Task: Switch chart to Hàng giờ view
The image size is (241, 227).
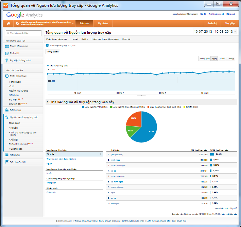Action: pos(205,59)
